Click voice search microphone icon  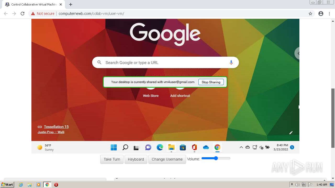231,62
